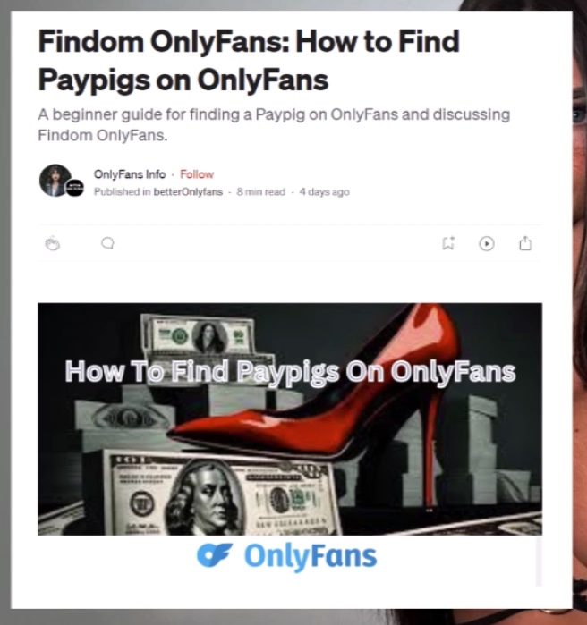
Task: Click 'Published in' text
Action: tap(122, 192)
